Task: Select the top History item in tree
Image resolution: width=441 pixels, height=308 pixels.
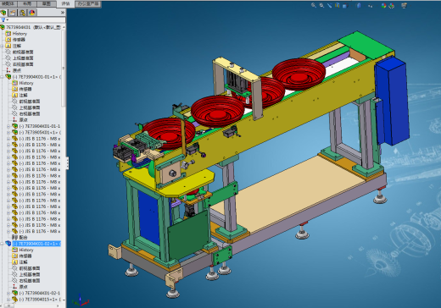Action: point(20,34)
